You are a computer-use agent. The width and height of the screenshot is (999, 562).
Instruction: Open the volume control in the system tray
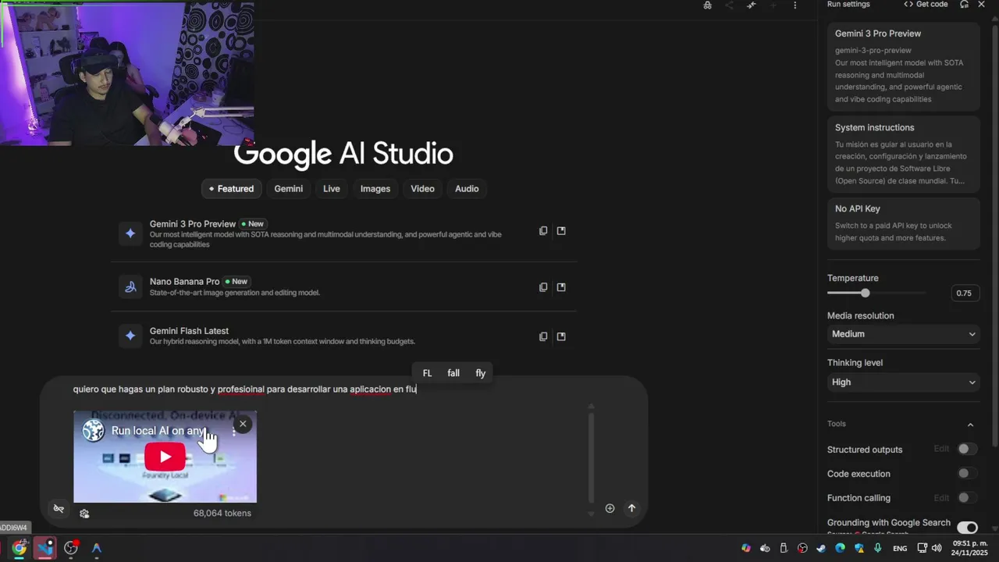pyautogui.click(x=937, y=548)
